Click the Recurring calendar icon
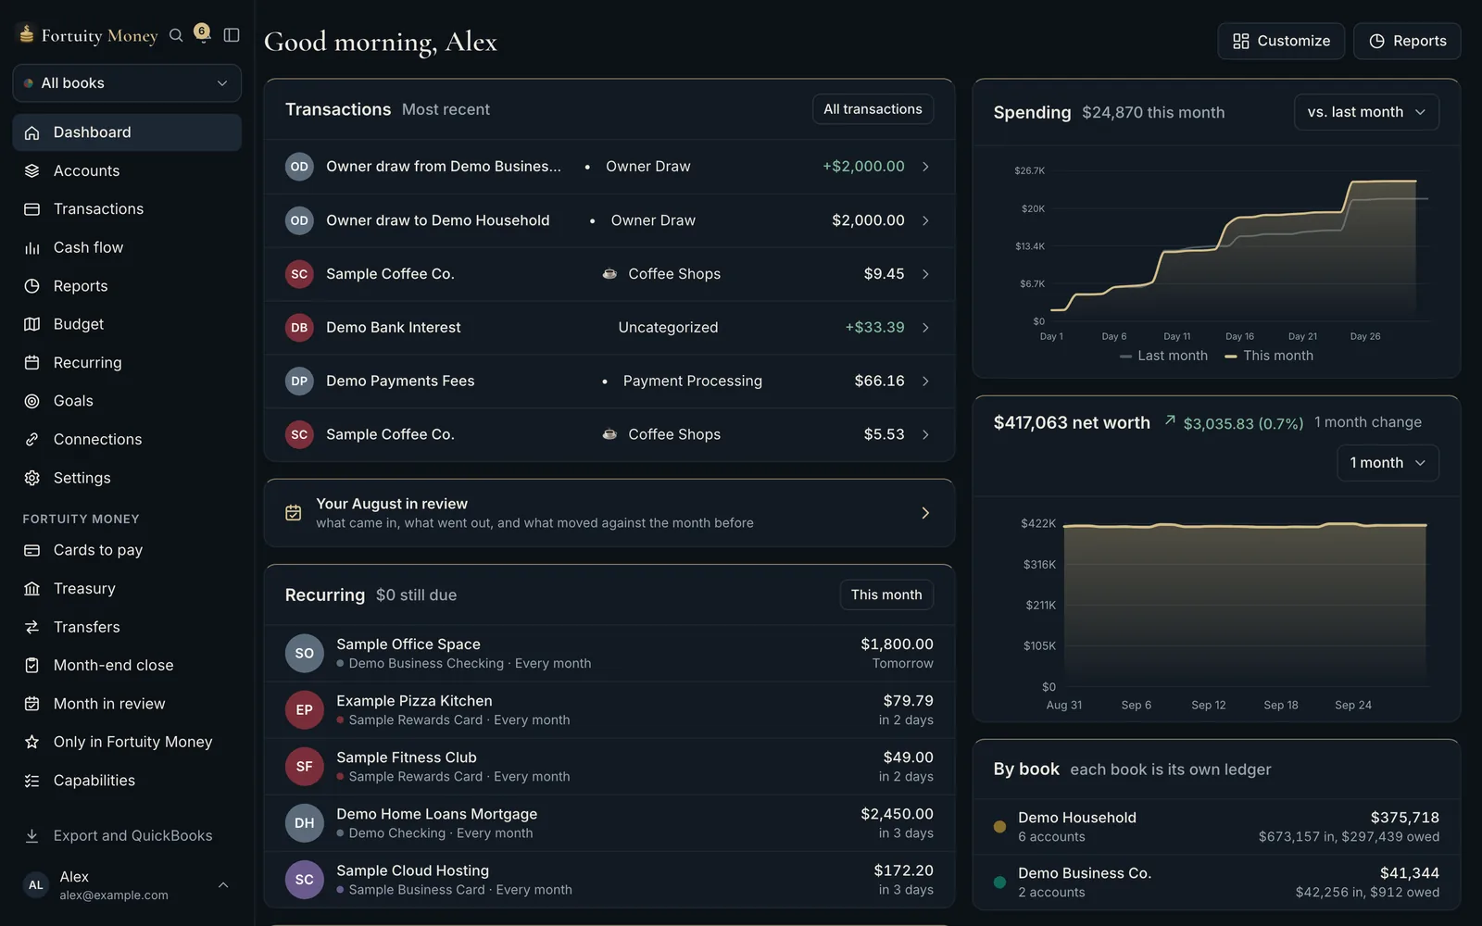The image size is (1482, 926). pyautogui.click(x=31, y=363)
